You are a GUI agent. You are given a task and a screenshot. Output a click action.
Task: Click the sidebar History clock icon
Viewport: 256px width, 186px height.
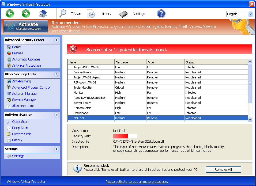click(x=9, y=140)
